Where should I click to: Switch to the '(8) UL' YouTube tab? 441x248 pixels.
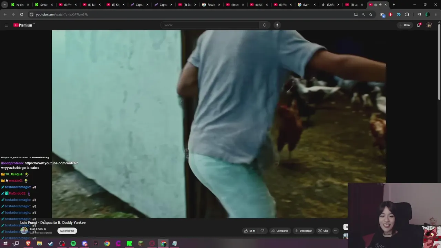pos(258,4)
